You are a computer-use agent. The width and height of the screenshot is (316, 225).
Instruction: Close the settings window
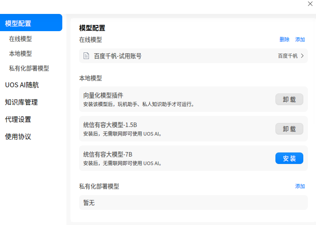coord(310,4)
